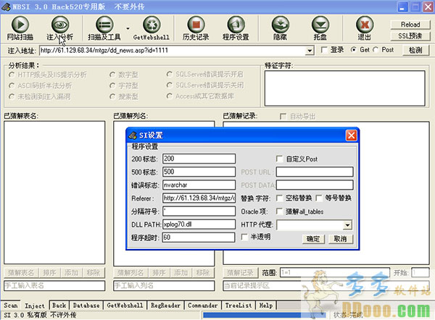Screen dimensions: 435x320
Task: Select the Get request method
Action: coord(354,50)
